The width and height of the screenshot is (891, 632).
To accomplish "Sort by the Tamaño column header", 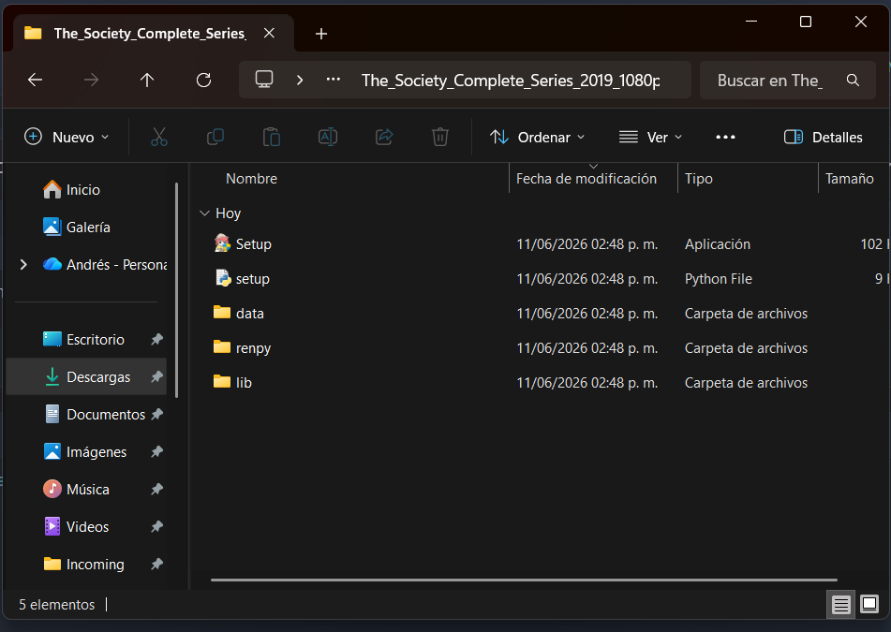I will [x=850, y=179].
